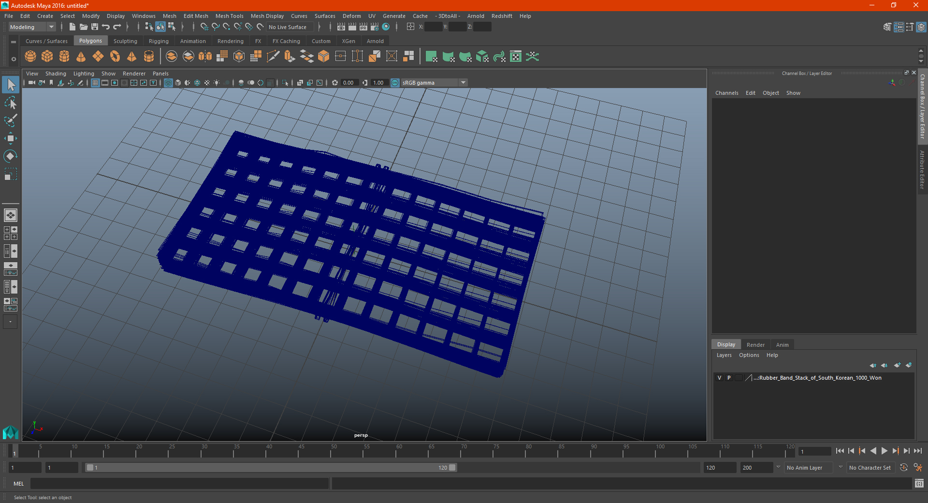Open the Edit Mesh menu
Viewport: 928px width, 503px height.
pyautogui.click(x=196, y=16)
